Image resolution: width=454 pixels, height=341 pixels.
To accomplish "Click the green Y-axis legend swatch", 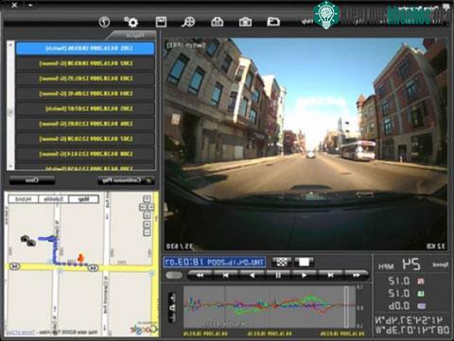I will coord(421,294).
